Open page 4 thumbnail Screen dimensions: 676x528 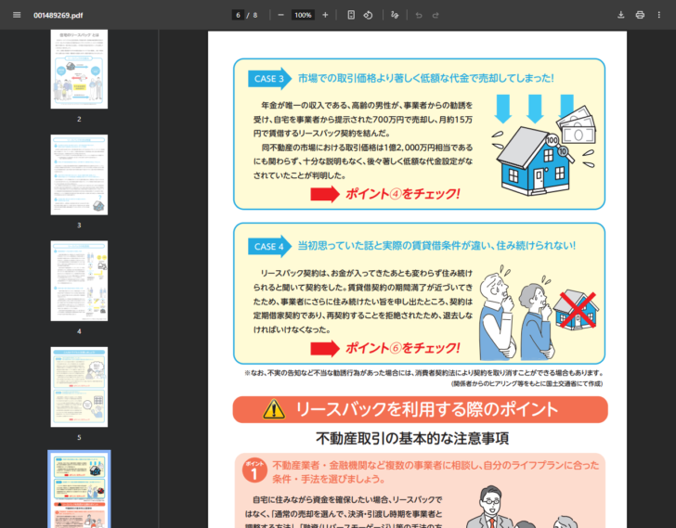79,281
